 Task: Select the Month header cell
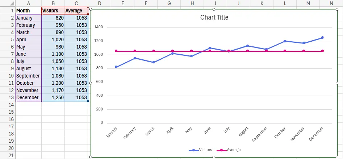pyautogui.click(x=29, y=11)
